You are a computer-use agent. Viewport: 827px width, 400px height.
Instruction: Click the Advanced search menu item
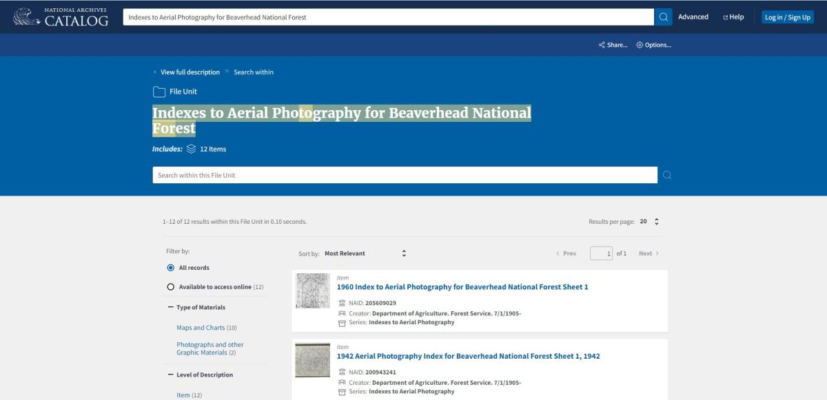[x=693, y=17]
